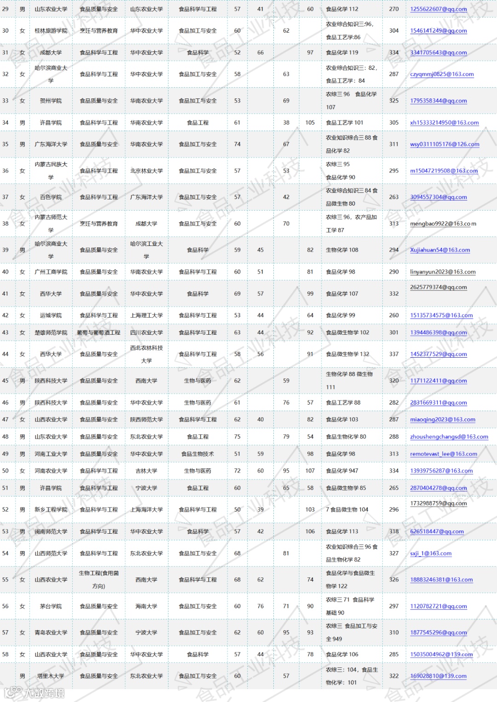Click wsy0311105176@126.com email link
Image resolution: width=497 pixels, height=702 pixels.
pyautogui.click(x=445, y=144)
